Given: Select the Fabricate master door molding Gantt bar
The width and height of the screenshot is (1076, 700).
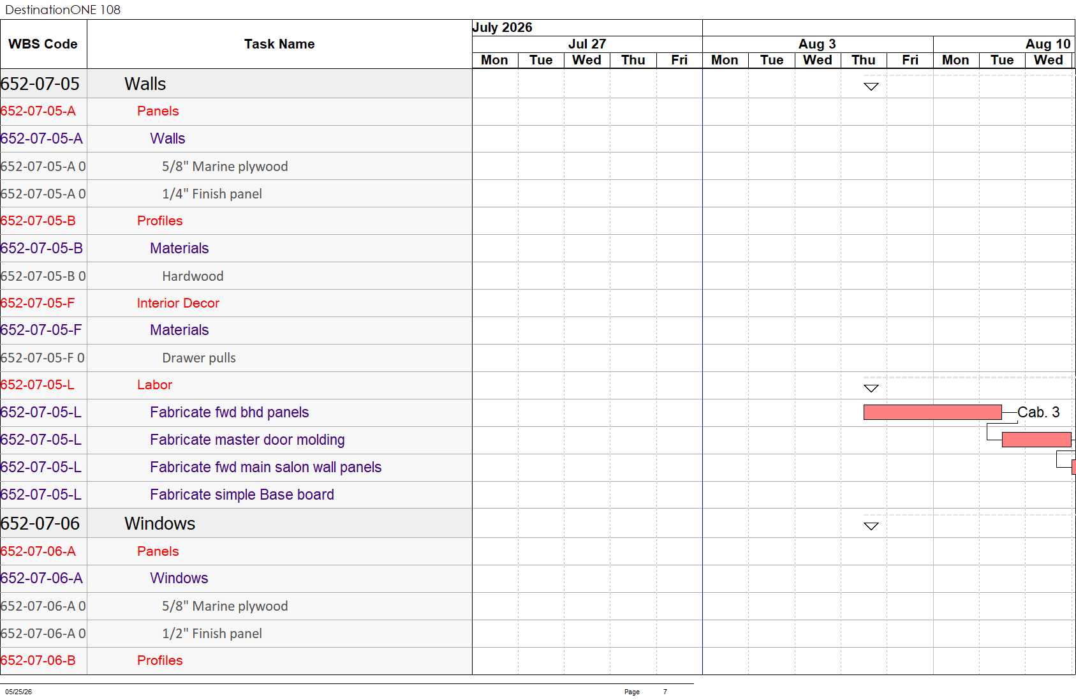Looking at the screenshot, I should (1036, 440).
